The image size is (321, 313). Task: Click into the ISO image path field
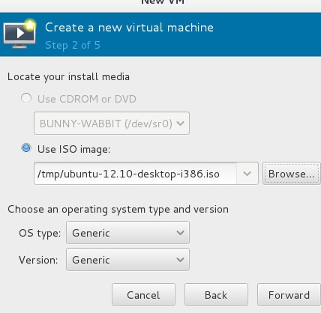click(135, 174)
